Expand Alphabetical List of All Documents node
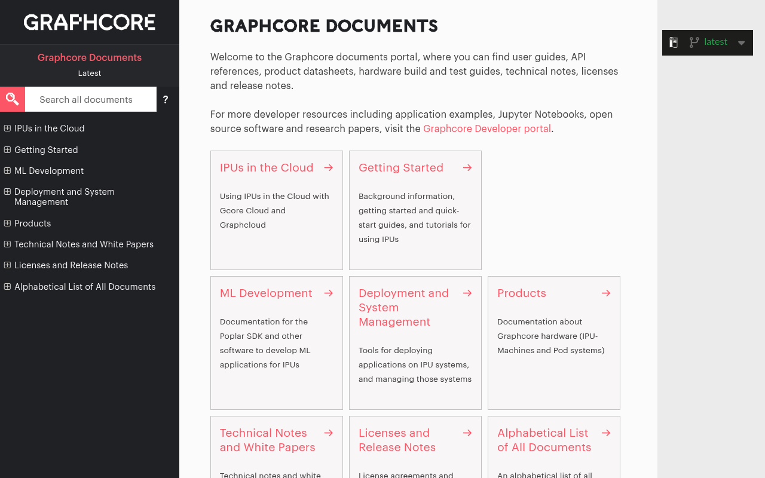The height and width of the screenshot is (478, 765). 7,286
